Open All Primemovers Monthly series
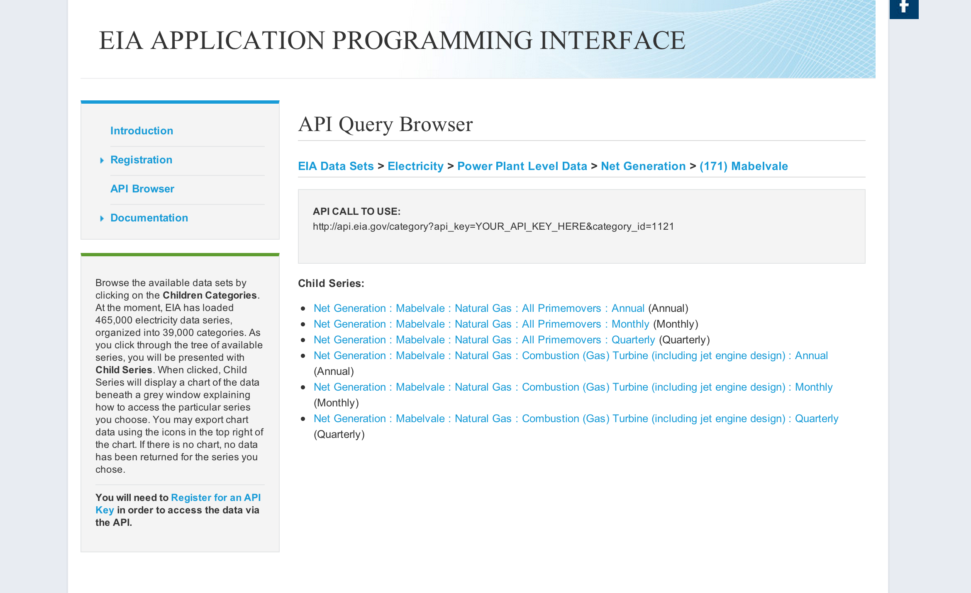The height and width of the screenshot is (593, 971). pos(481,324)
